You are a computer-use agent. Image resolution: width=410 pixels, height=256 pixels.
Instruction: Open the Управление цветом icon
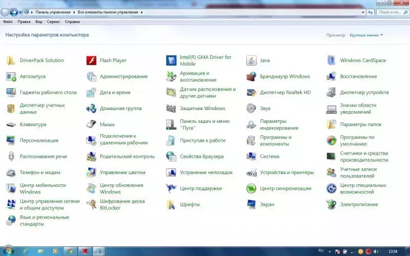[91, 173]
